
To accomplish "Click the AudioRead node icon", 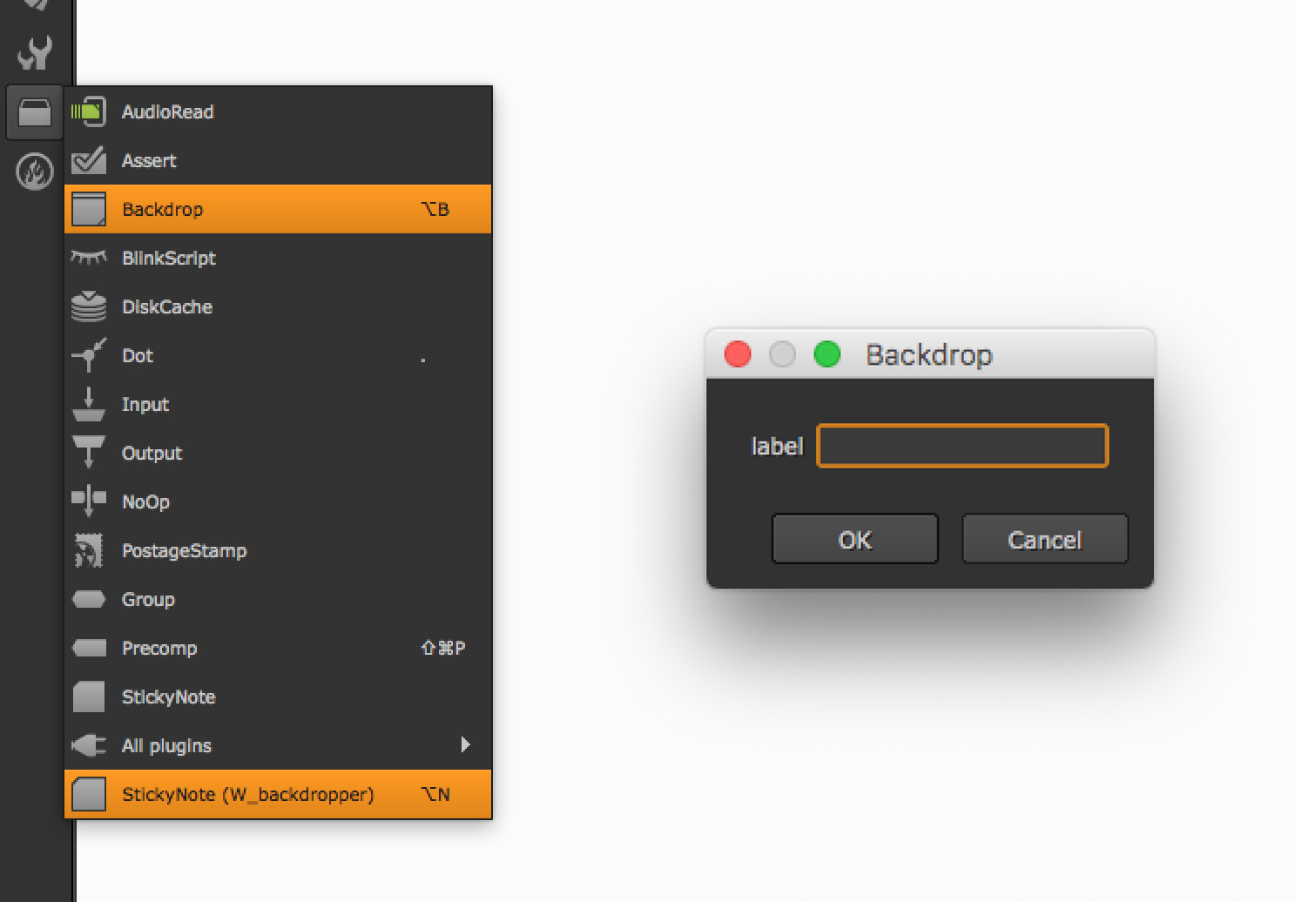I will 88,111.
